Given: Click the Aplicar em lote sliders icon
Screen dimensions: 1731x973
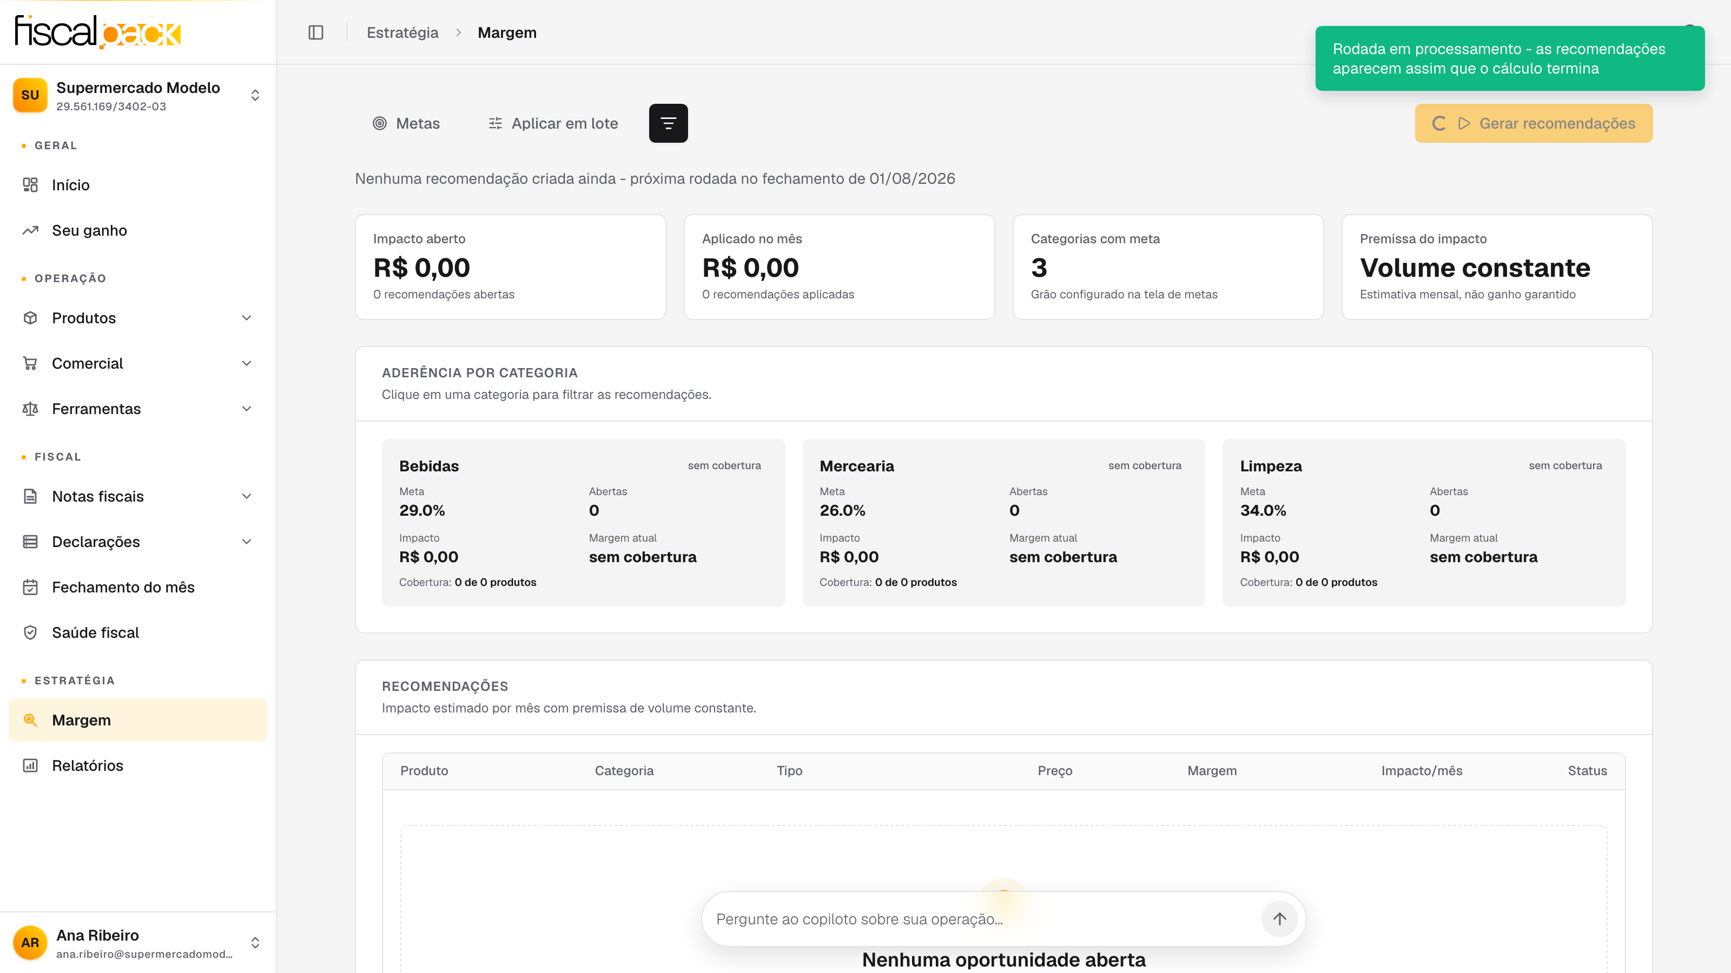Looking at the screenshot, I should point(495,124).
